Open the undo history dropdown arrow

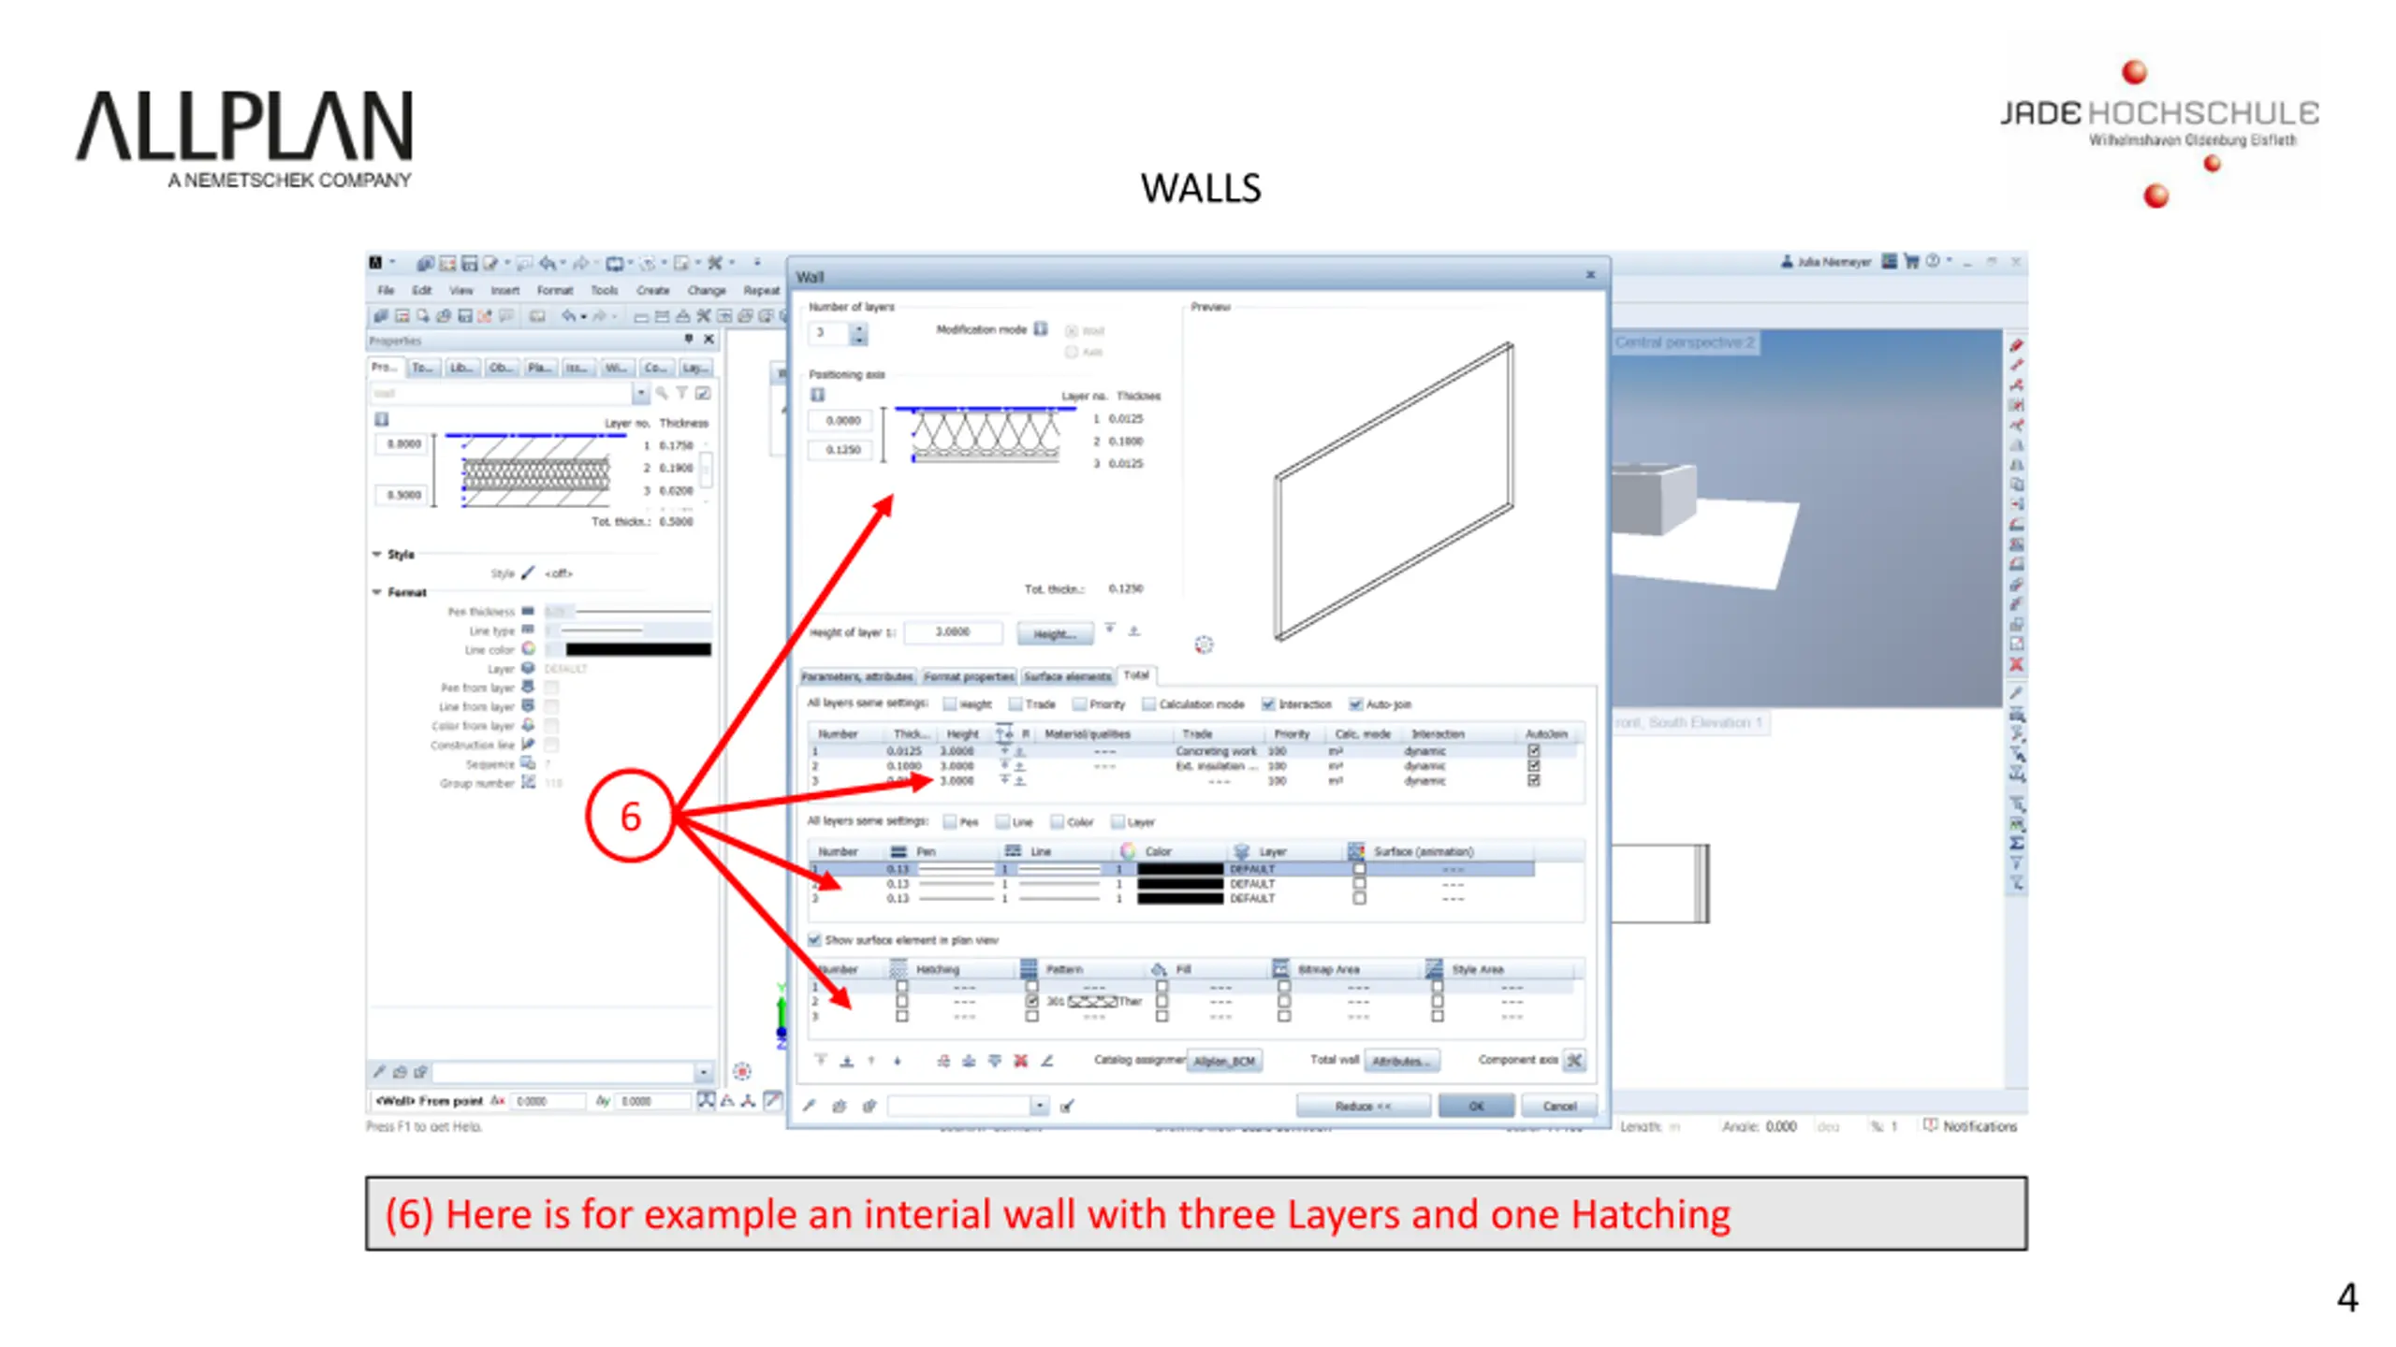(582, 316)
